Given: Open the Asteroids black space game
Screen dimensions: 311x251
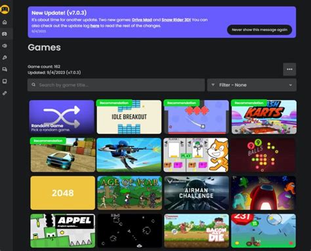Looking at the screenshot, I should click(130, 231).
